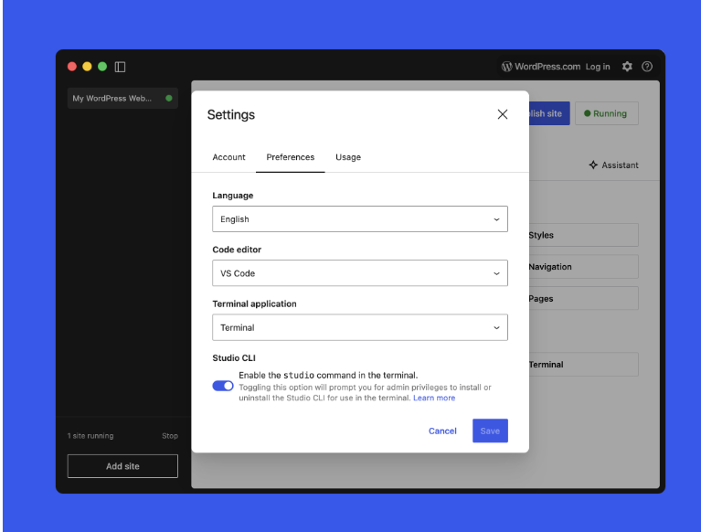This screenshot has width=701, height=532.
Task: Click the Add site button
Action: click(122, 466)
